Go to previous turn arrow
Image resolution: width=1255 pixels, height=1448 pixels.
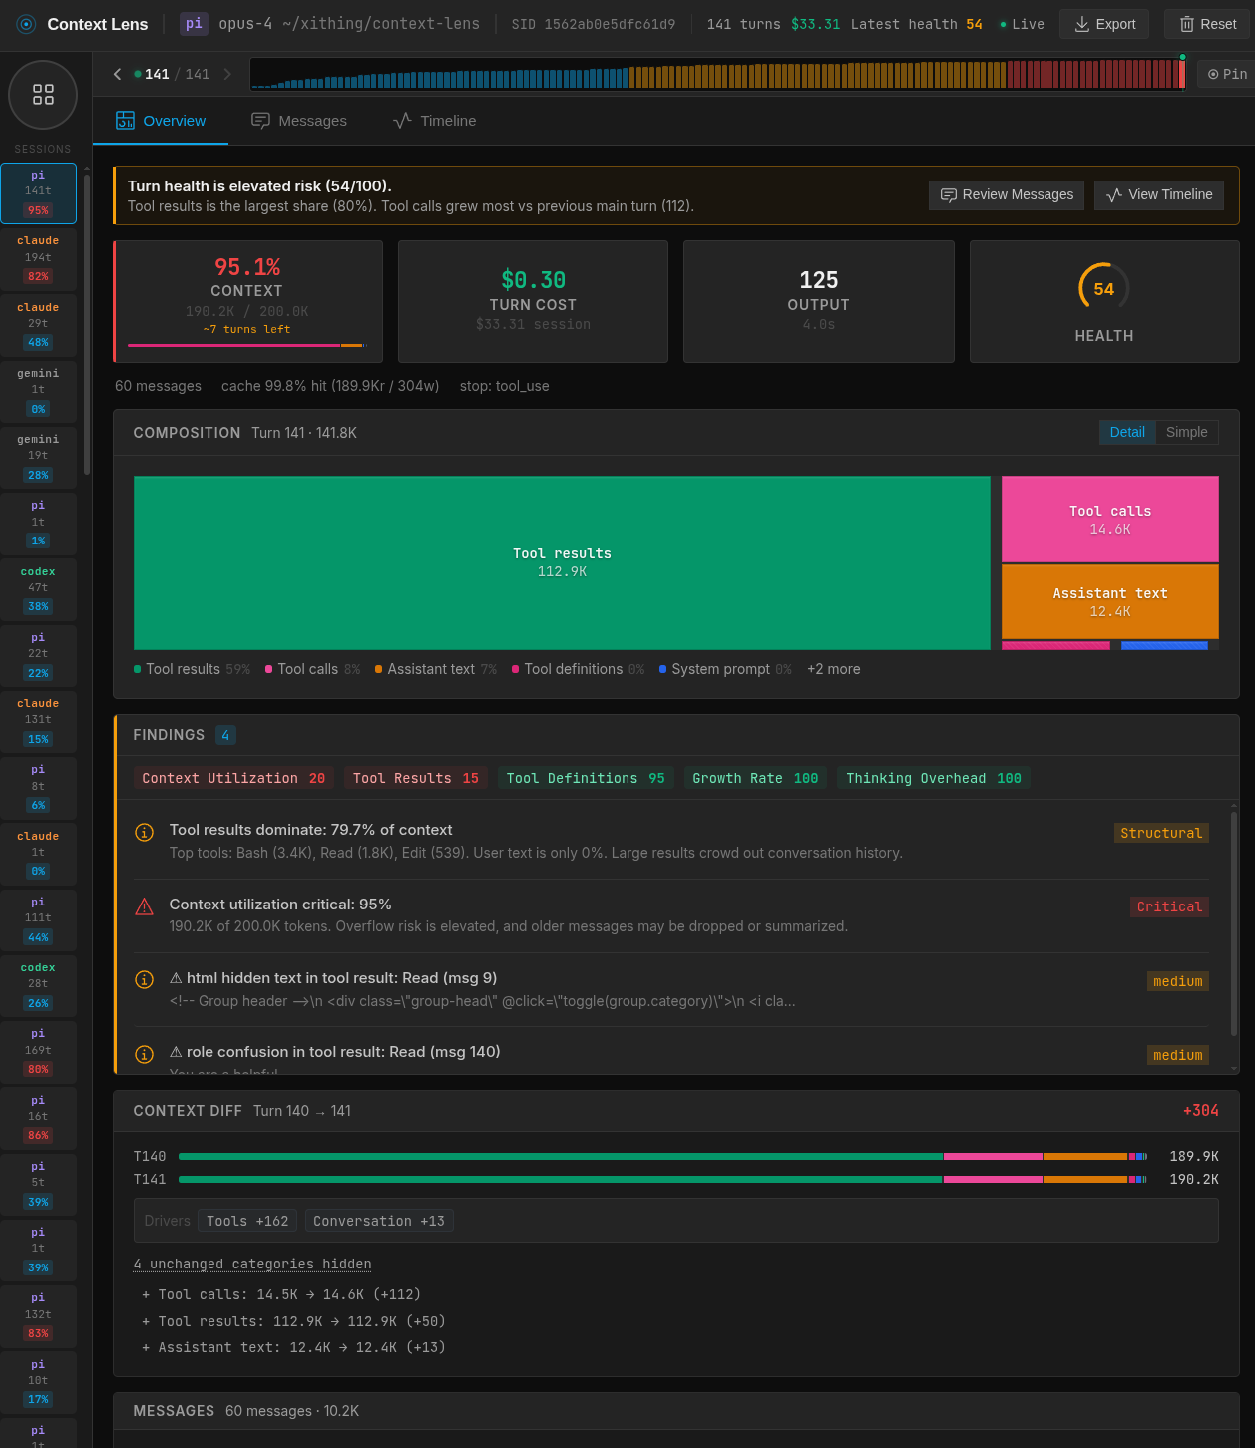click(x=117, y=74)
